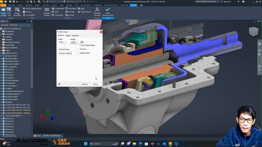Switch browser to Modeling view
The width and height of the screenshot is (262, 147).
pos(14,25)
